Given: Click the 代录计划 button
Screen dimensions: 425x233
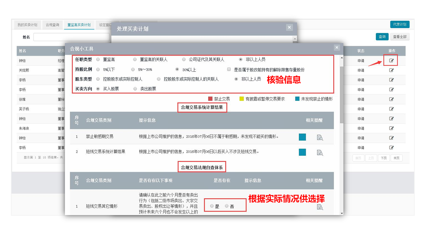Looking at the screenshot, I should [x=400, y=24].
